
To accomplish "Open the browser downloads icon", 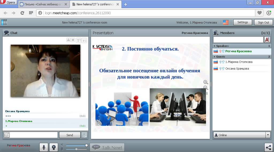I will tap(269, 13).
